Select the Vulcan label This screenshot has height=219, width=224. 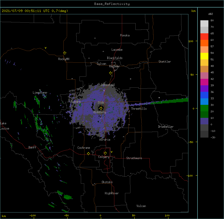point(141,206)
